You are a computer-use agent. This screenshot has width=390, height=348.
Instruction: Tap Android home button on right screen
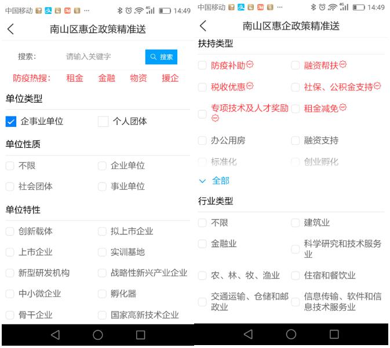coord(291,334)
